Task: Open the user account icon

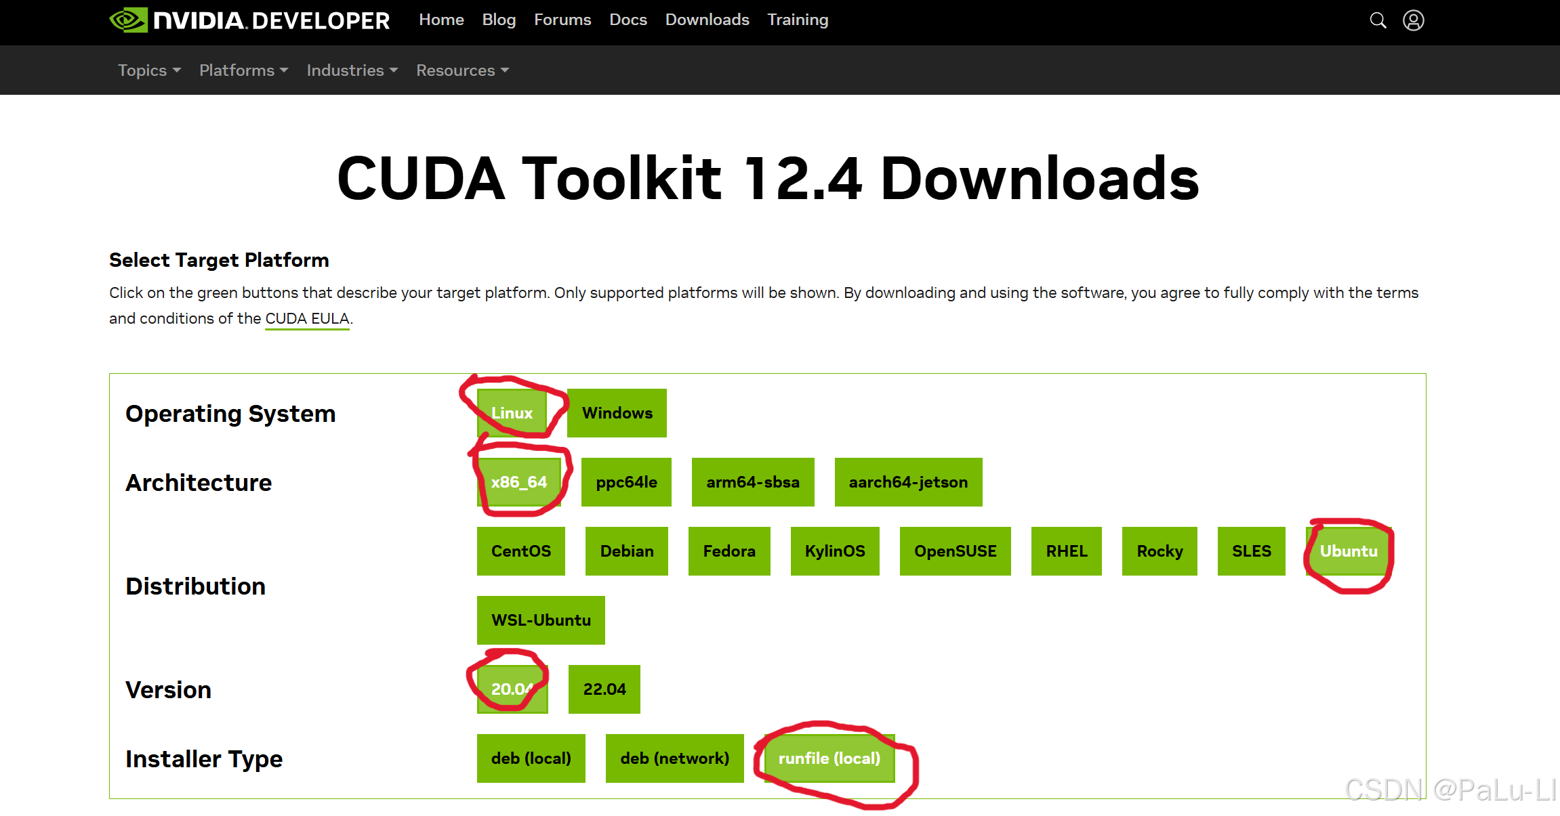Action: [x=1413, y=20]
